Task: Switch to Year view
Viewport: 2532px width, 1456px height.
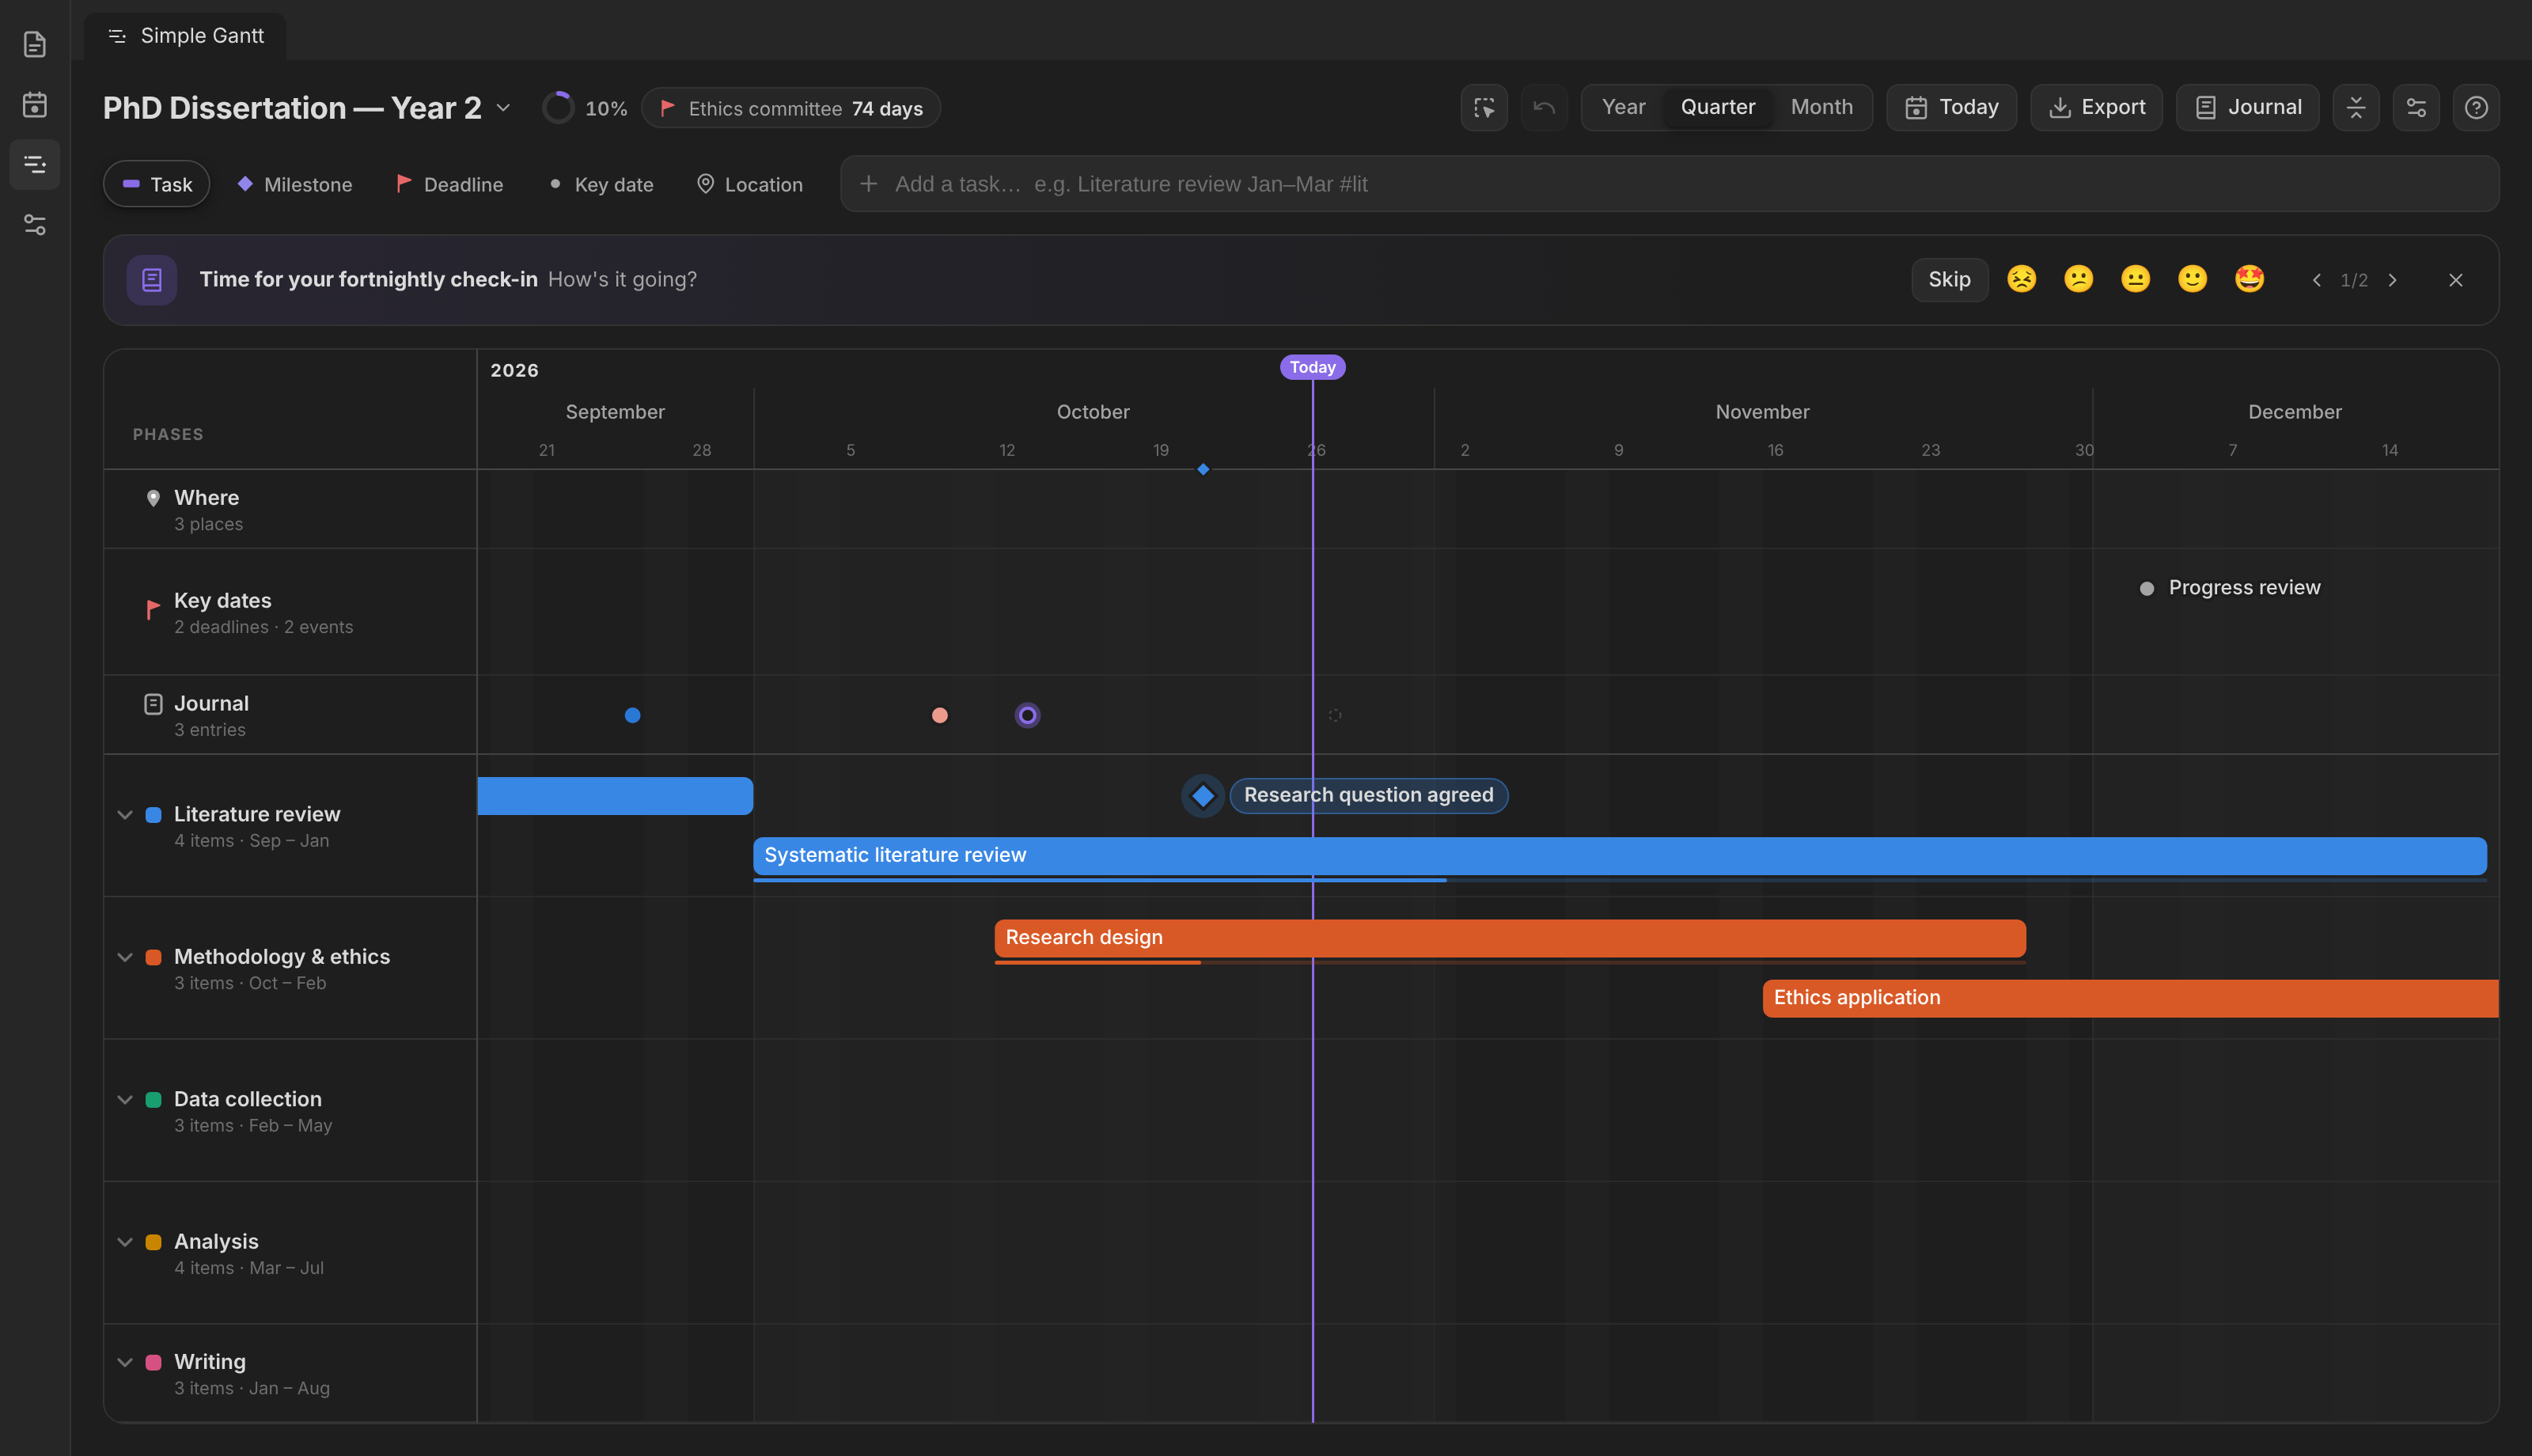Action: (x=1624, y=107)
